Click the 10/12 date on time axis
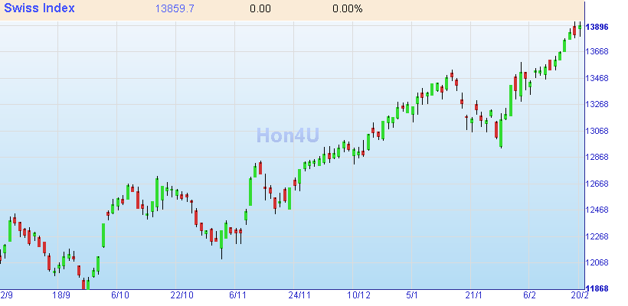 358,295
